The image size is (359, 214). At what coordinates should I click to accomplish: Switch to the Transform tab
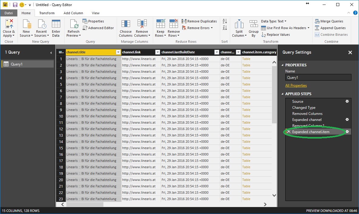pyautogui.click(x=47, y=13)
